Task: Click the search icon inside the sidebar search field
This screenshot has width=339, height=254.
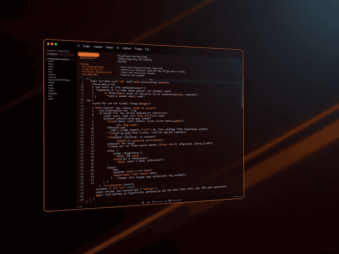Action: pyautogui.click(x=48, y=54)
